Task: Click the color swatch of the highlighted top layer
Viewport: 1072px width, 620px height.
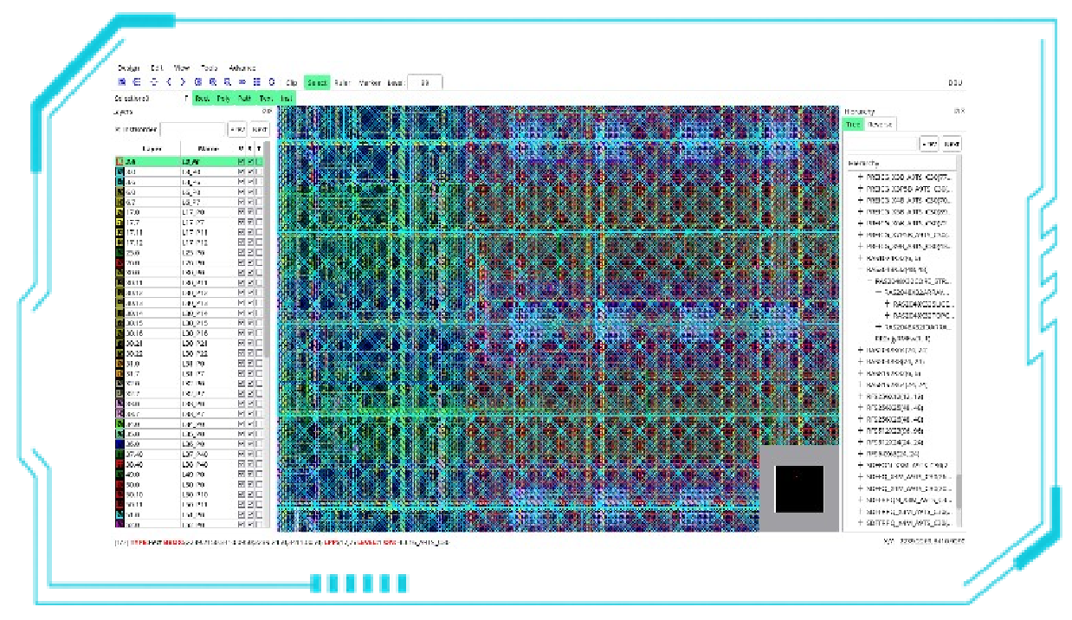Action: pos(119,162)
